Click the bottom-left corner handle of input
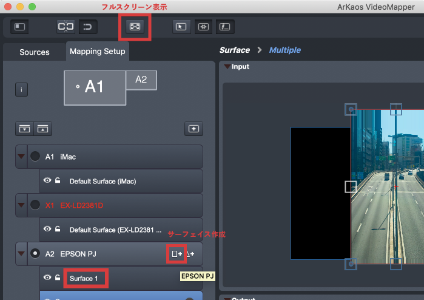 (x=351, y=264)
